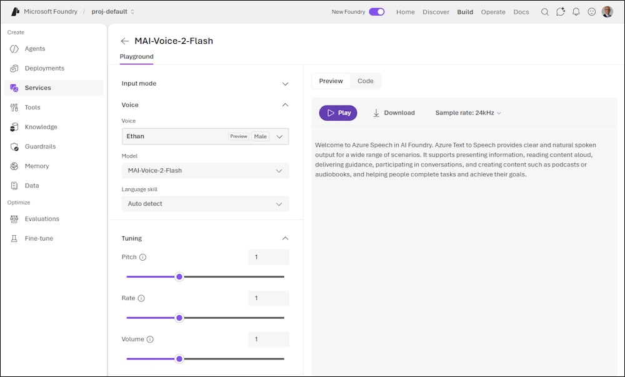Collapse the Tuning section
This screenshot has height=377, width=625.
click(x=205, y=238)
